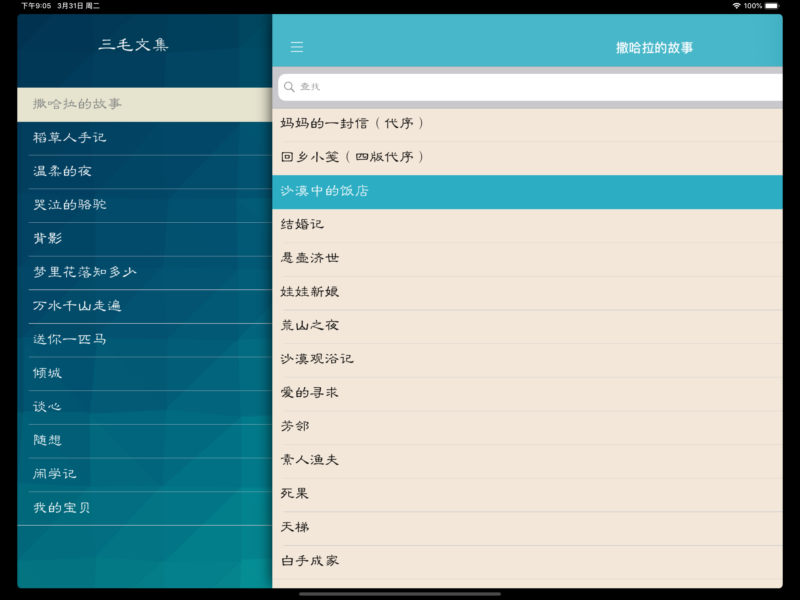Open the book 稻草人手记
Image resolution: width=800 pixels, height=600 pixels.
145,138
